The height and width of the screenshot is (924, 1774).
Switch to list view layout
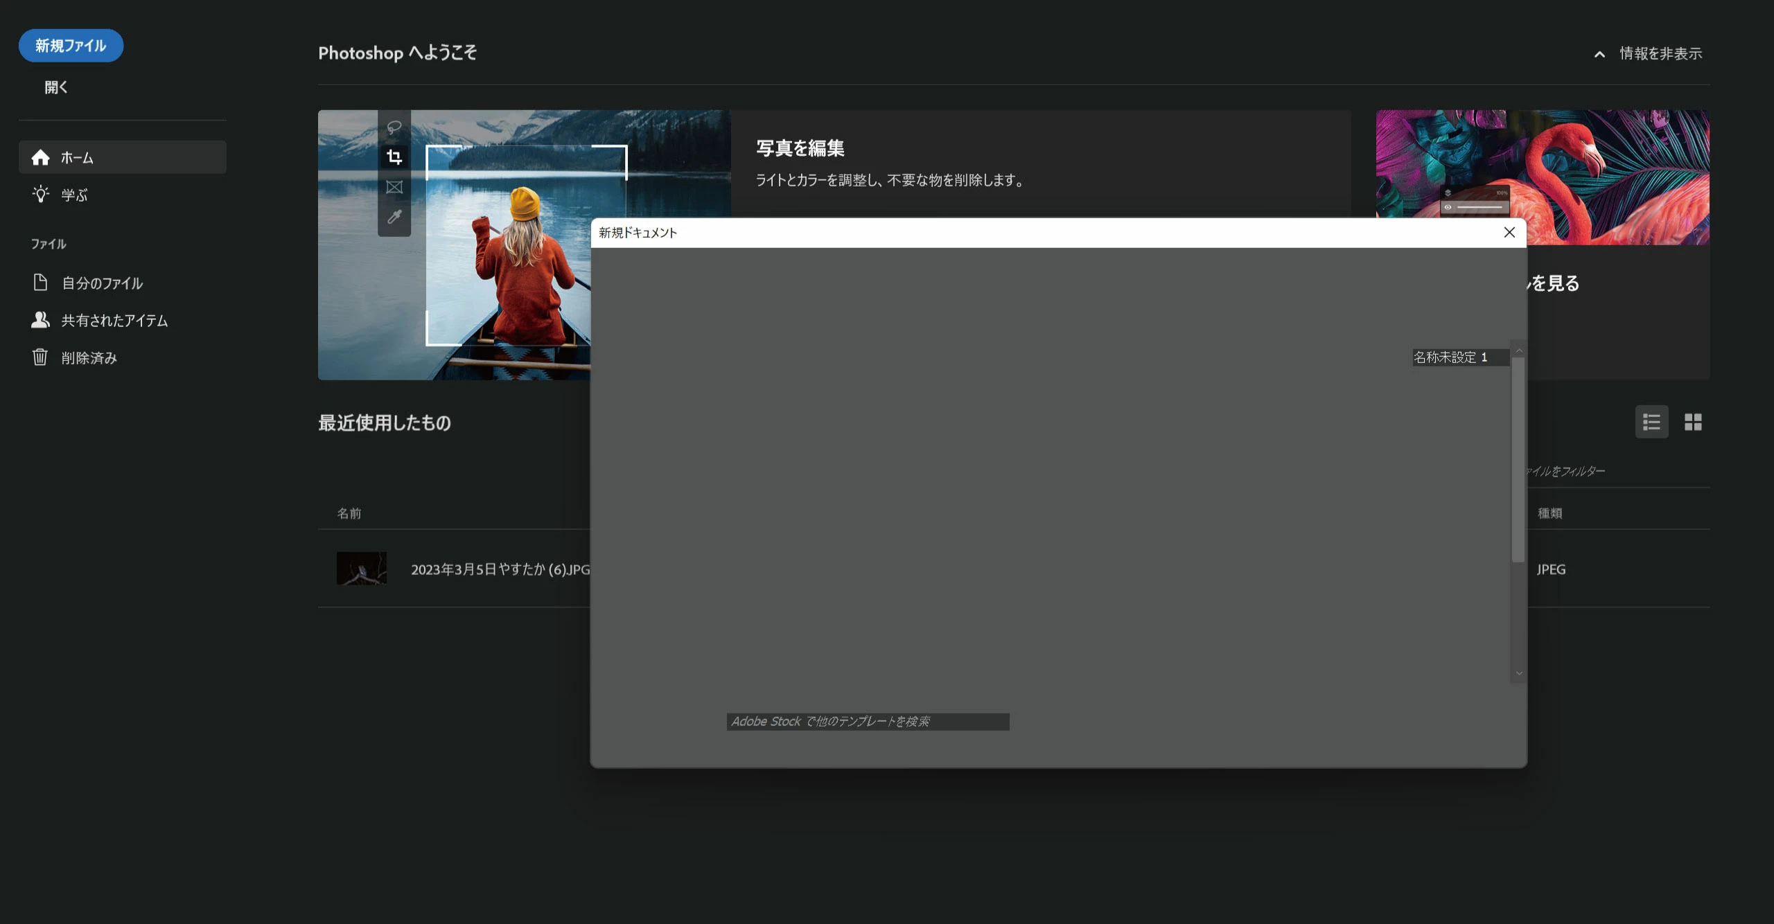pyautogui.click(x=1651, y=422)
